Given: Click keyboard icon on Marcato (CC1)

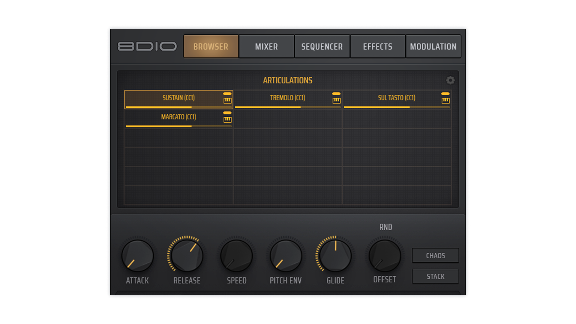Looking at the screenshot, I should 227,120.
